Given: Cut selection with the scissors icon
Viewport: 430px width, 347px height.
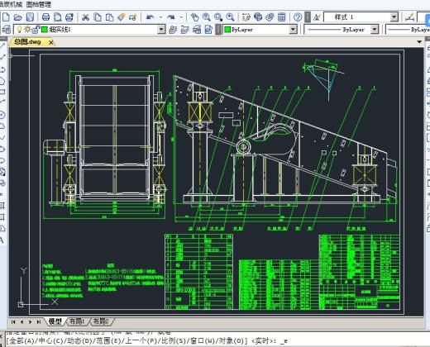Looking at the screenshot, I should 85,17.
